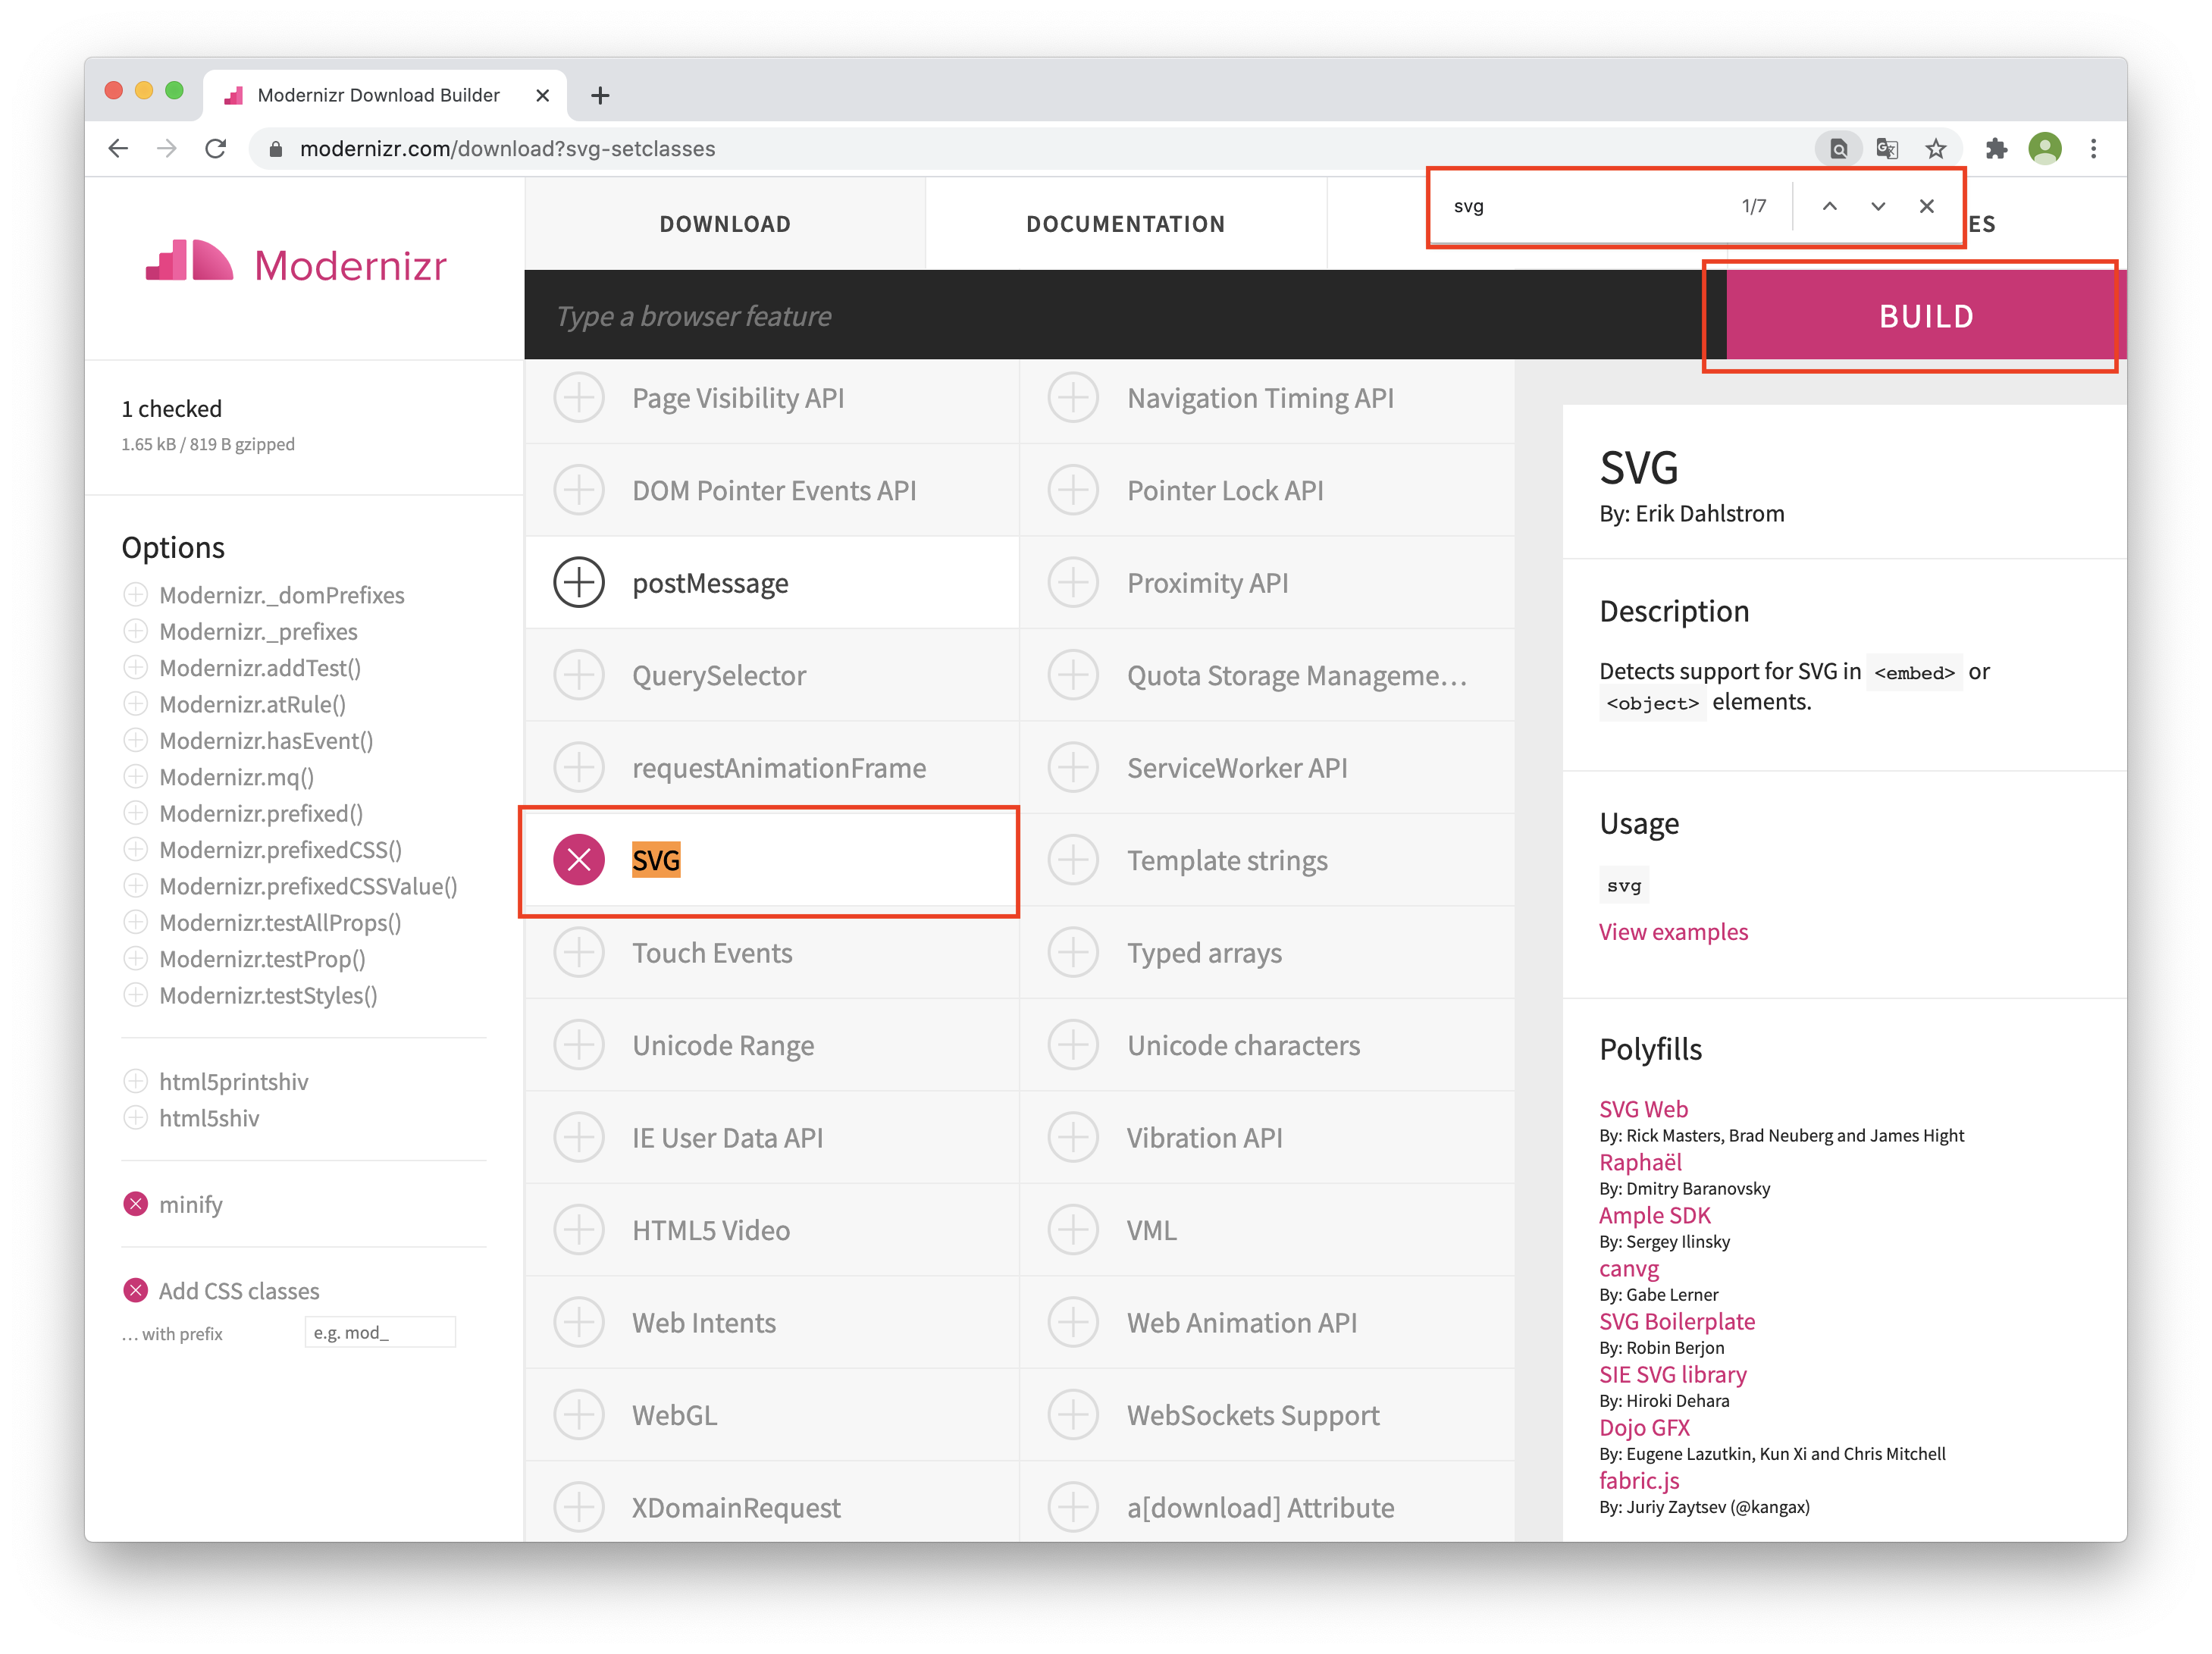Toggle off Add CSS classes option
The width and height of the screenshot is (2212, 1654).
click(136, 1291)
